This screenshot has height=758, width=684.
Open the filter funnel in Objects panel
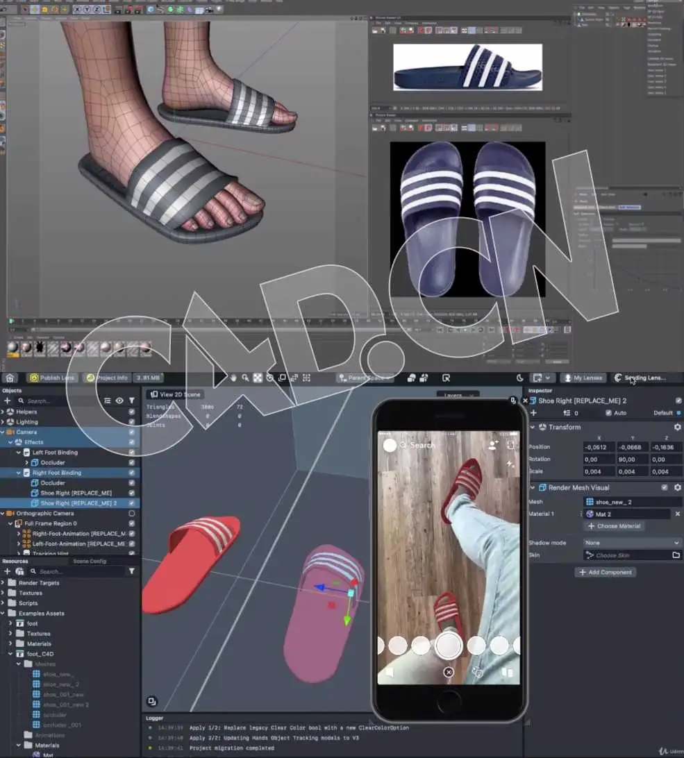(131, 401)
